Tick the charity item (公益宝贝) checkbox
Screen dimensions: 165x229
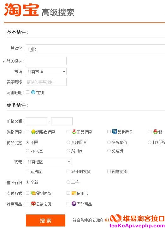(x=27, y=204)
